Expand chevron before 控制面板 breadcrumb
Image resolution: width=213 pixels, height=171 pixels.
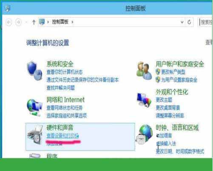click(x=48, y=22)
